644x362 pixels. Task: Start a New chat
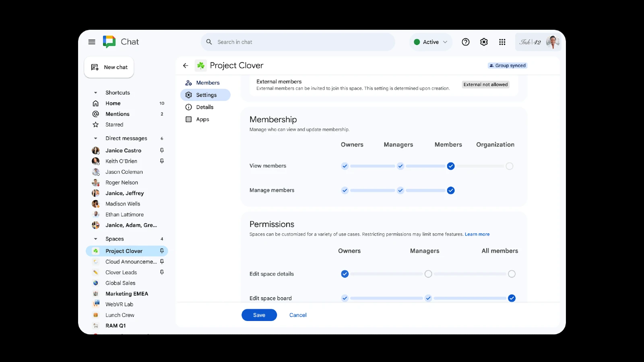(x=109, y=67)
